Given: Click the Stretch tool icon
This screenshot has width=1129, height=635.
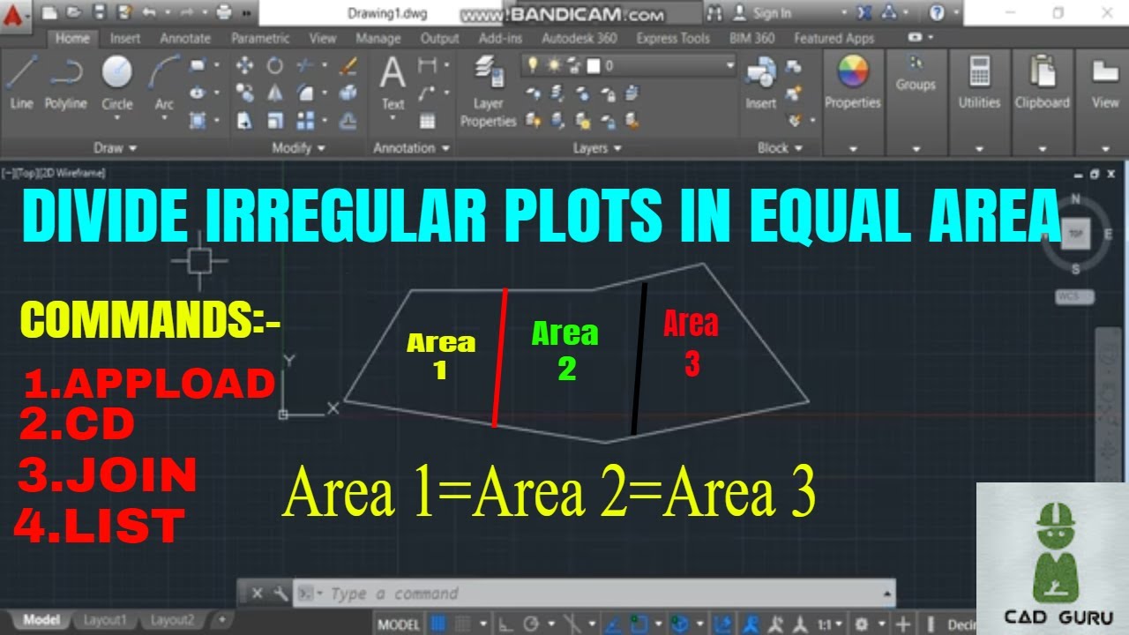Looking at the screenshot, I should click(x=245, y=121).
